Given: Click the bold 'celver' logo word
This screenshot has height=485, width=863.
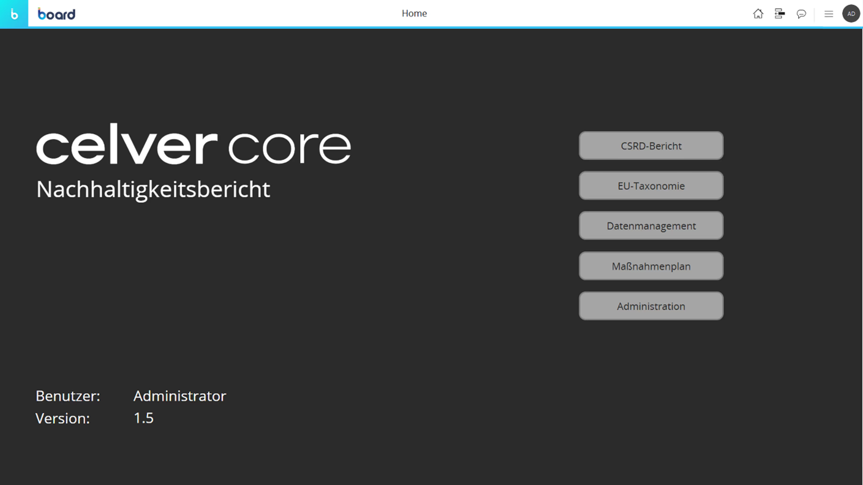Looking at the screenshot, I should (x=127, y=145).
